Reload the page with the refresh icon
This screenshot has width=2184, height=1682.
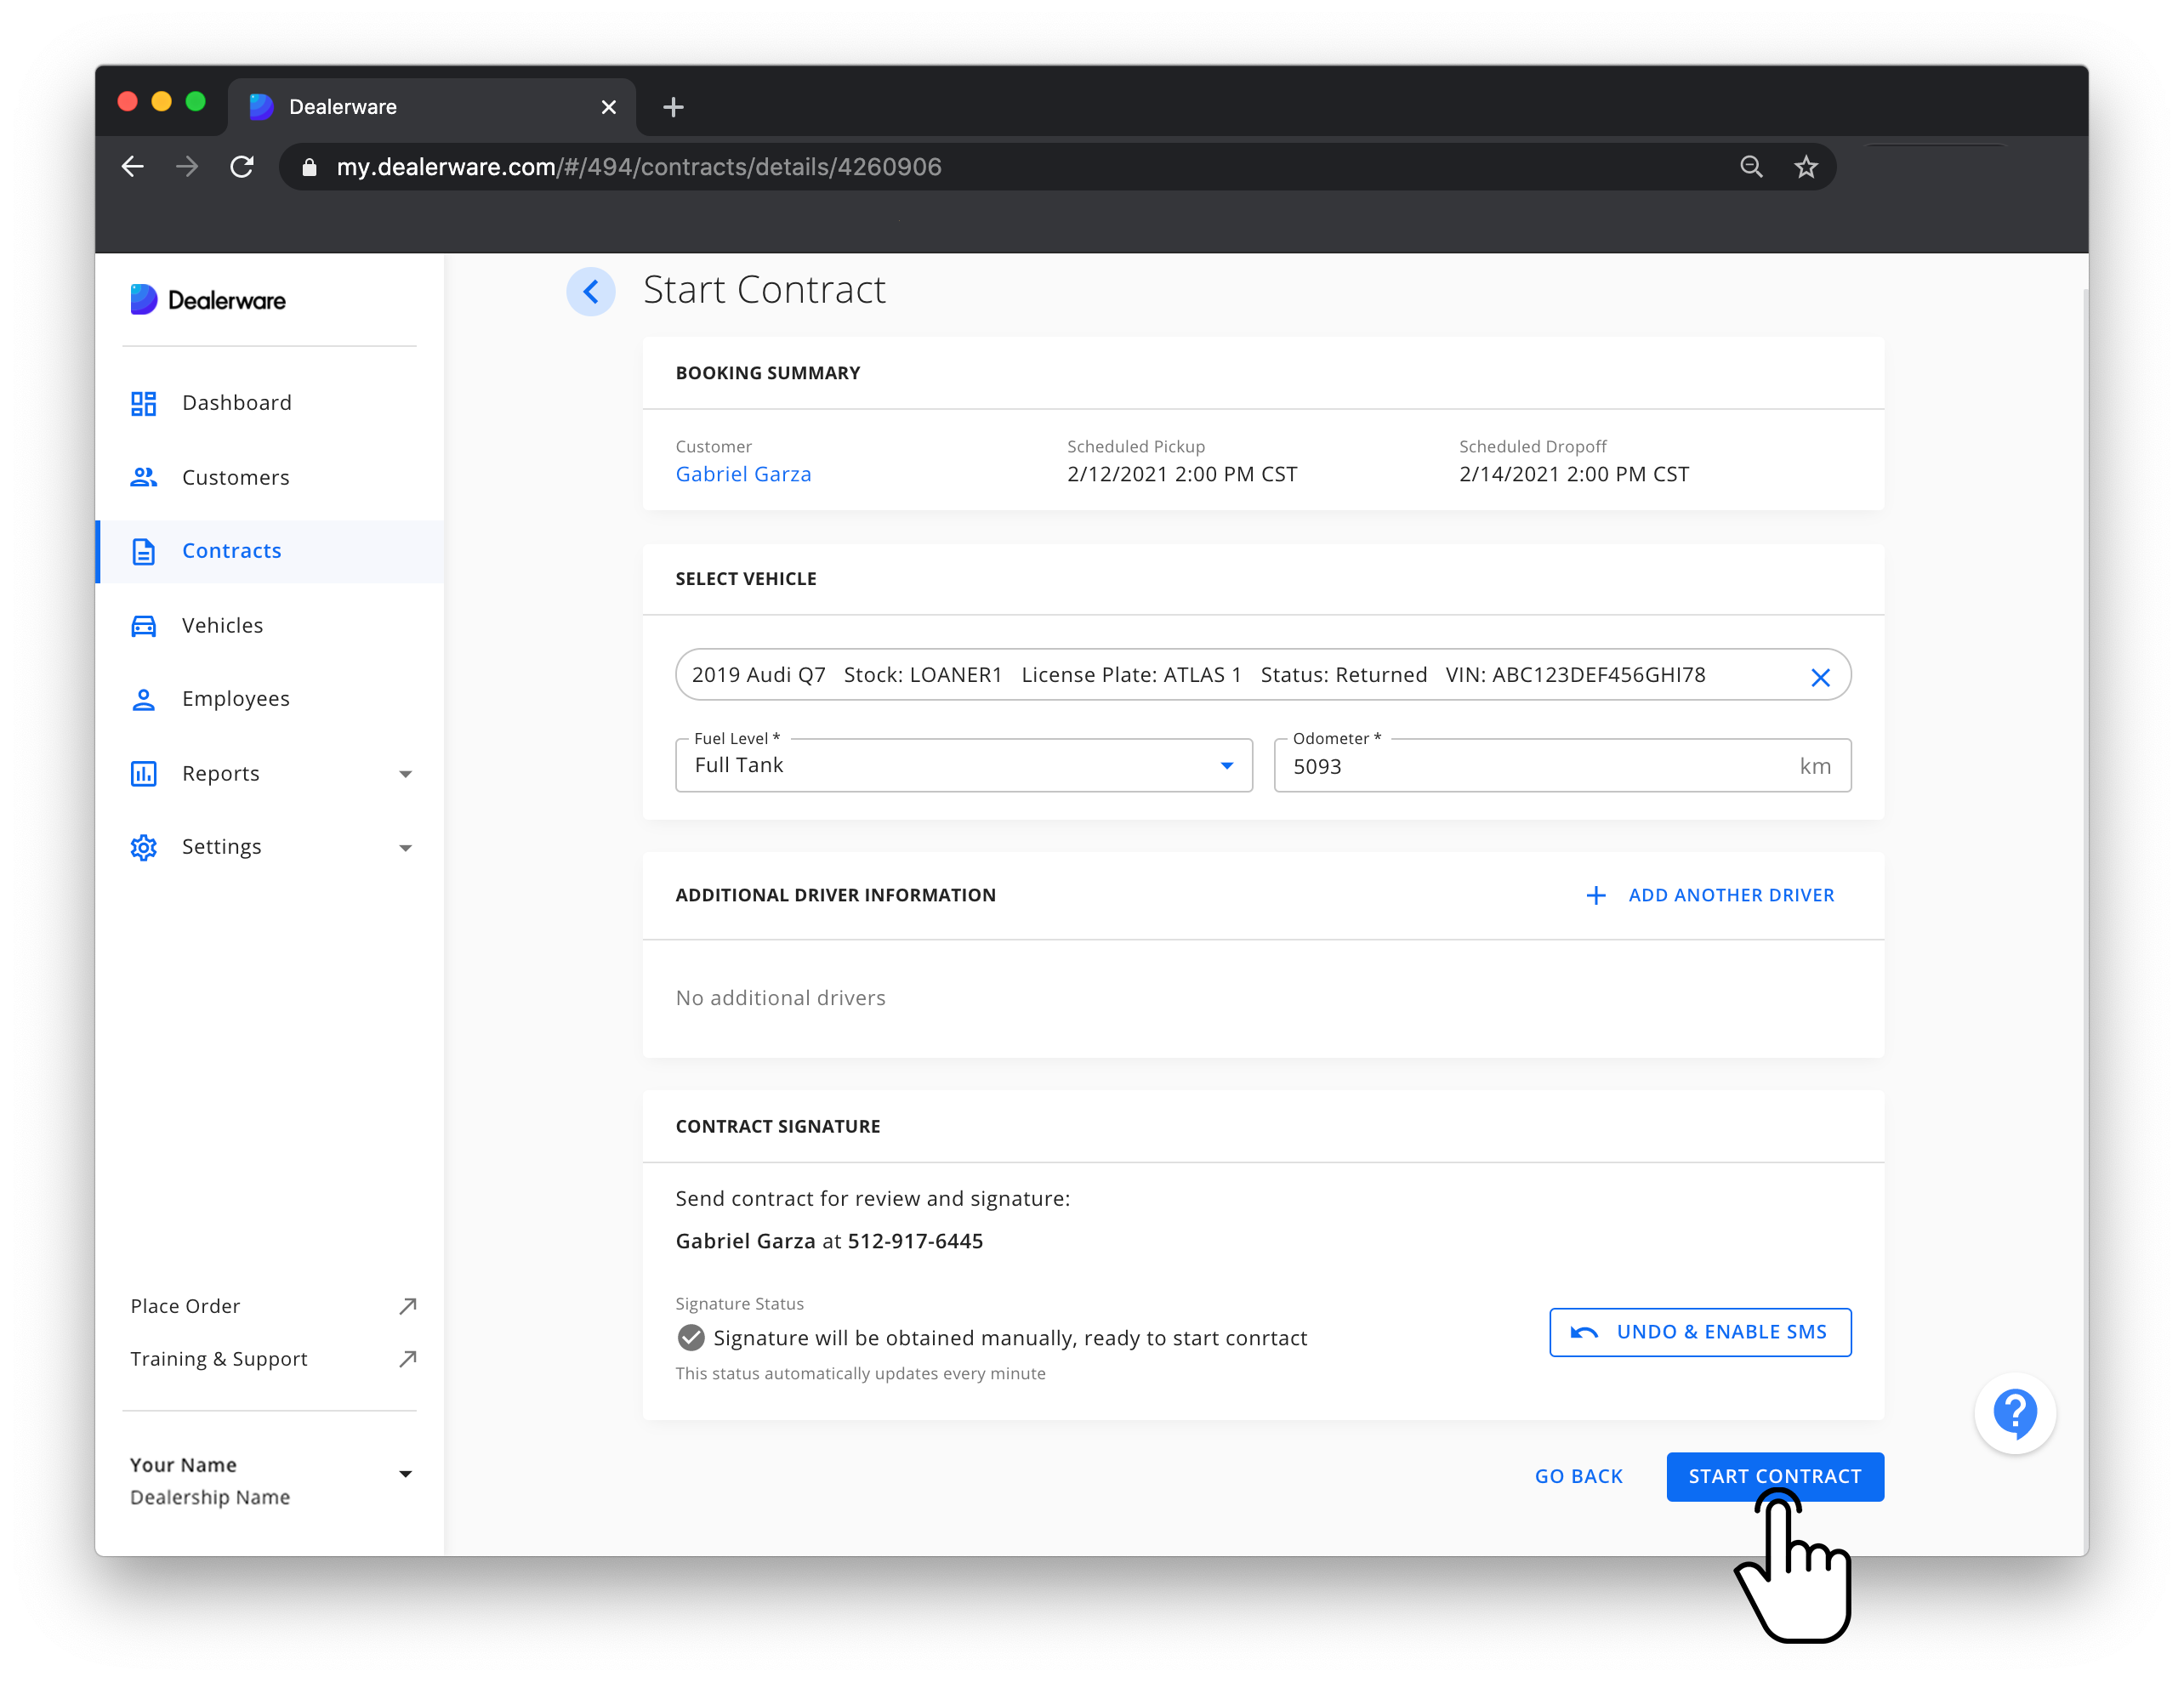[242, 167]
